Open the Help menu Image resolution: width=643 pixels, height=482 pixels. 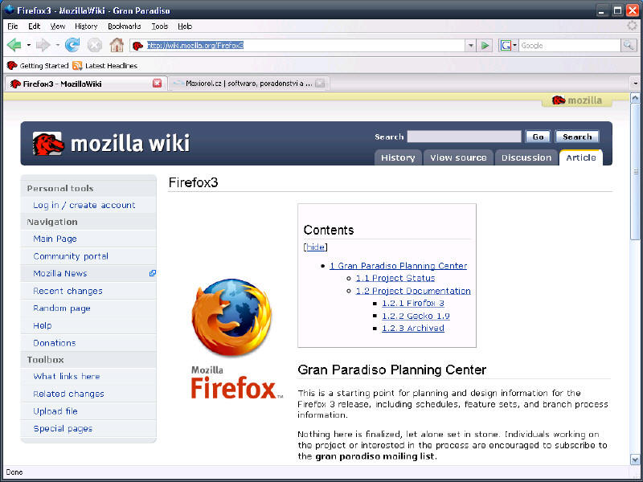coord(185,27)
